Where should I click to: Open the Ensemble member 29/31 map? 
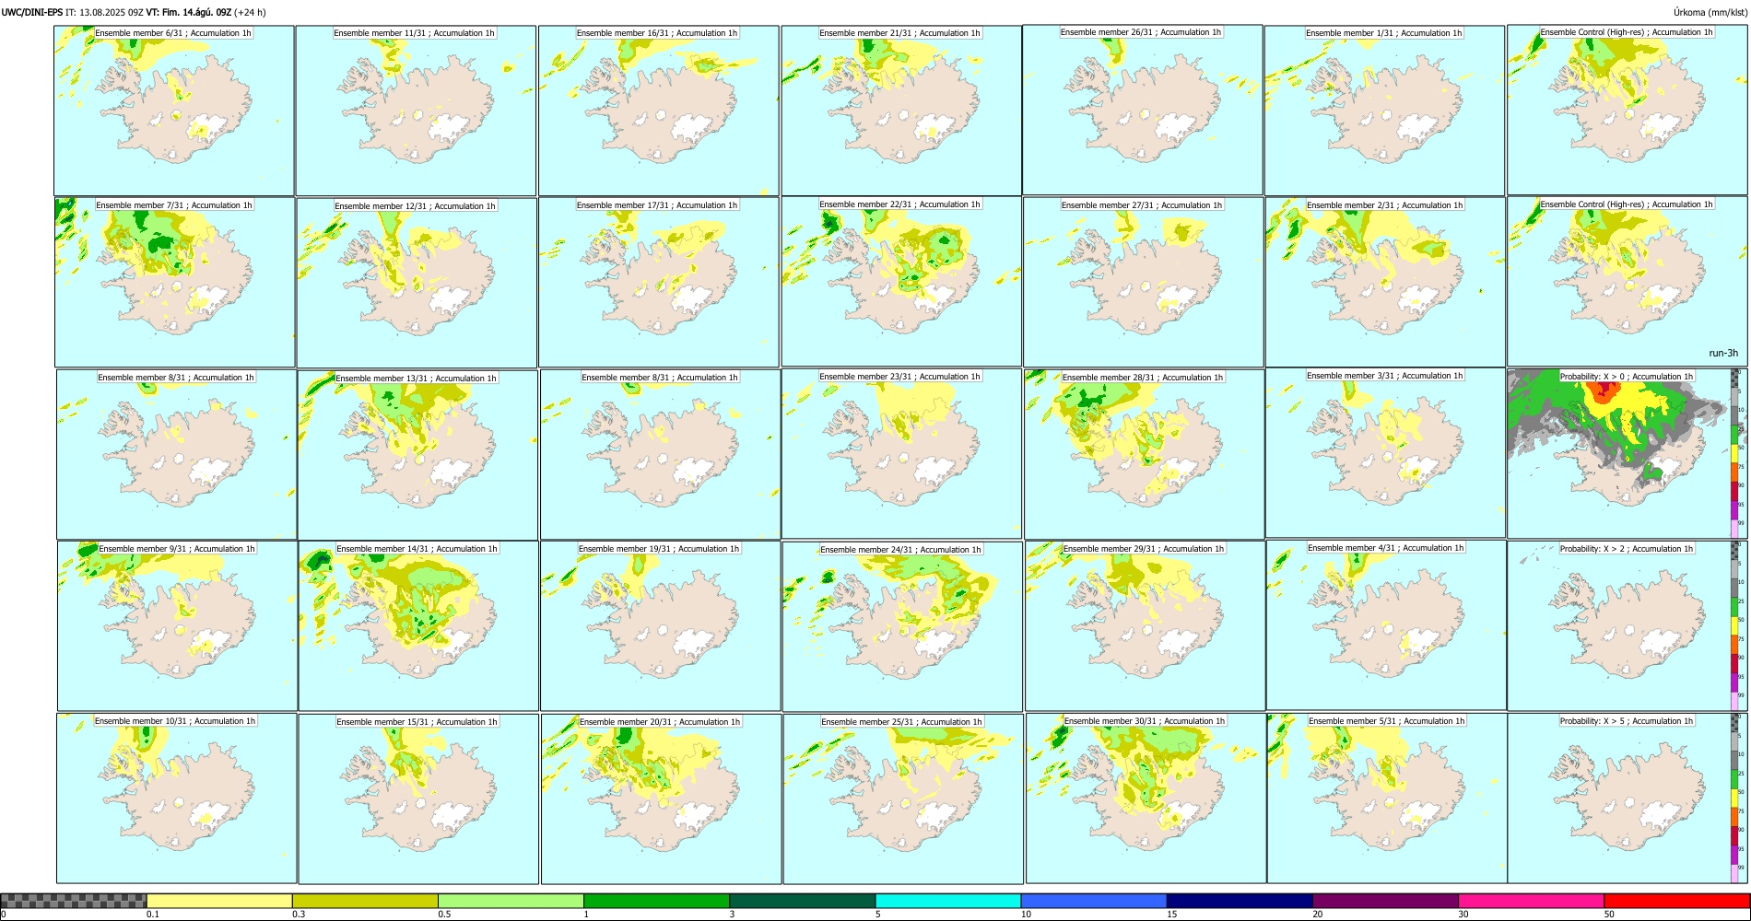click(1146, 625)
